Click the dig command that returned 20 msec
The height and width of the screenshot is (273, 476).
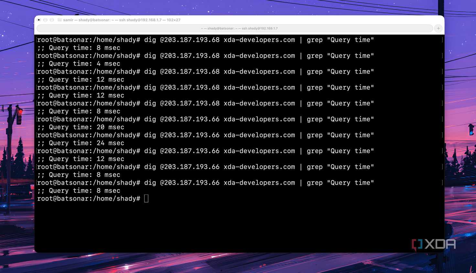point(259,119)
